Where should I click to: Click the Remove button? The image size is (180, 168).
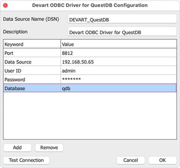(x=49, y=148)
